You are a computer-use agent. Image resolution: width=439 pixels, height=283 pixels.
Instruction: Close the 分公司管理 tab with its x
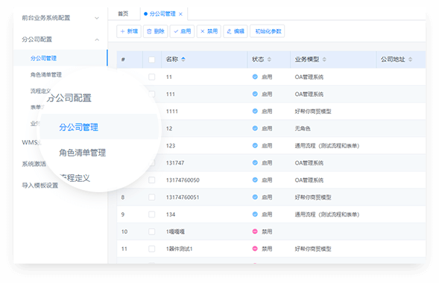click(180, 14)
